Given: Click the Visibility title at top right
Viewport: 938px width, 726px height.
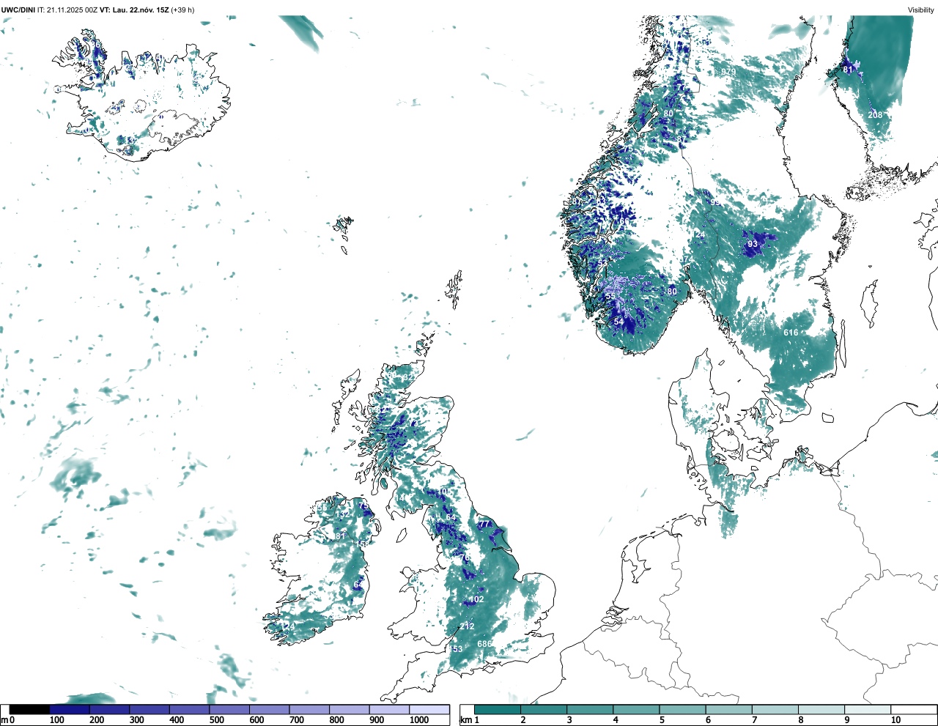Looking at the screenshot, I should click(921, 10).
